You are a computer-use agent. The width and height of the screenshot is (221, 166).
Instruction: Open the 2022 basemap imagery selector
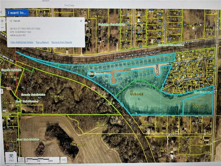[11, 157]
